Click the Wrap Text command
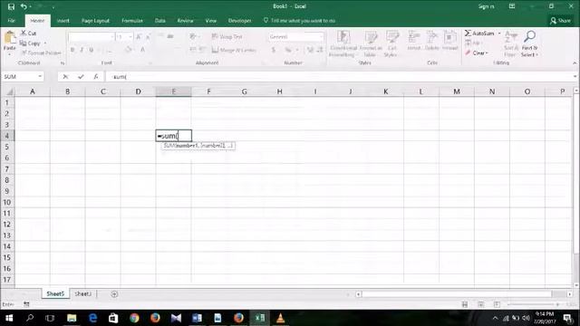The image size is (580, 326). (x=227, y=36)
